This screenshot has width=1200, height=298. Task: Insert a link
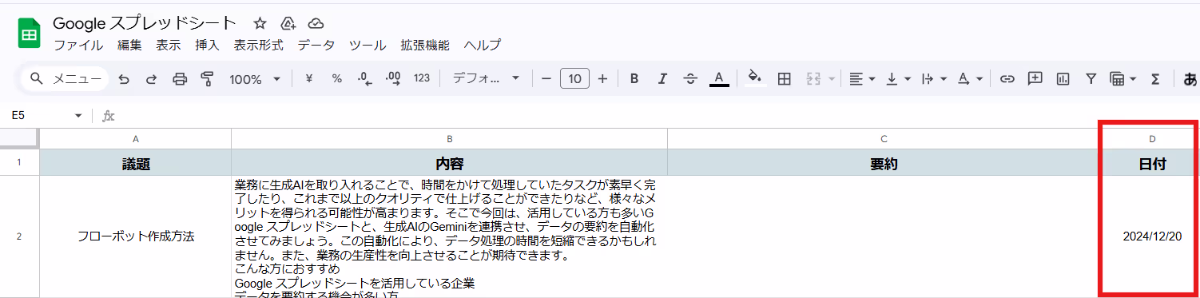(x=1007, y=78)
